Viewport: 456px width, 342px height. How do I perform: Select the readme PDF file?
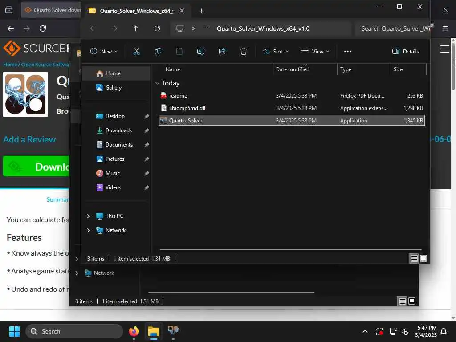(x=291, y=96)
